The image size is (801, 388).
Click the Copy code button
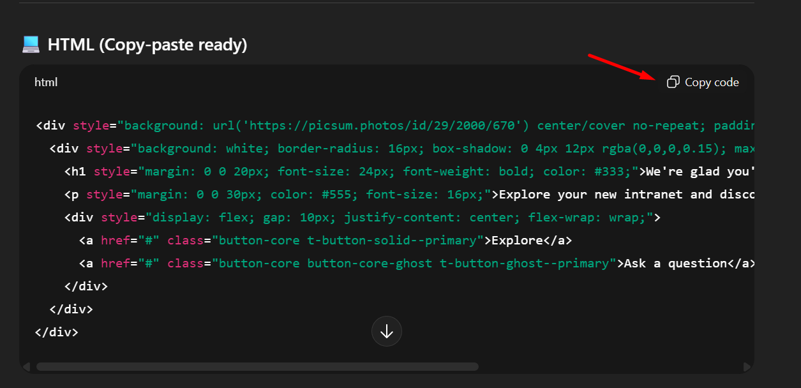point(703,82)
